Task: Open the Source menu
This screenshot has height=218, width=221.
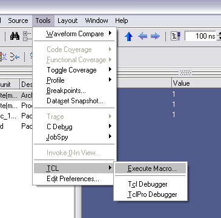Action: [18, 21]
